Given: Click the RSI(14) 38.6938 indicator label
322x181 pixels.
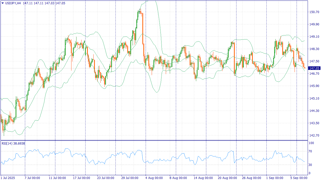Looking at the screenshot, I should [13, 143].
